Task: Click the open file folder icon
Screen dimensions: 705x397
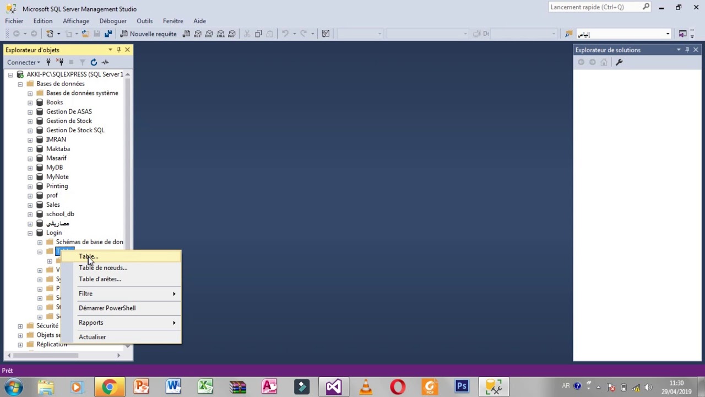Action: point(85,34)
